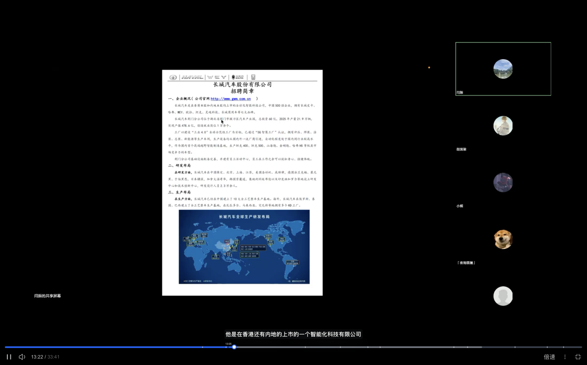Open the 倍速 playback speed menu
Screen dimensions: 587x365
(549, 357)
